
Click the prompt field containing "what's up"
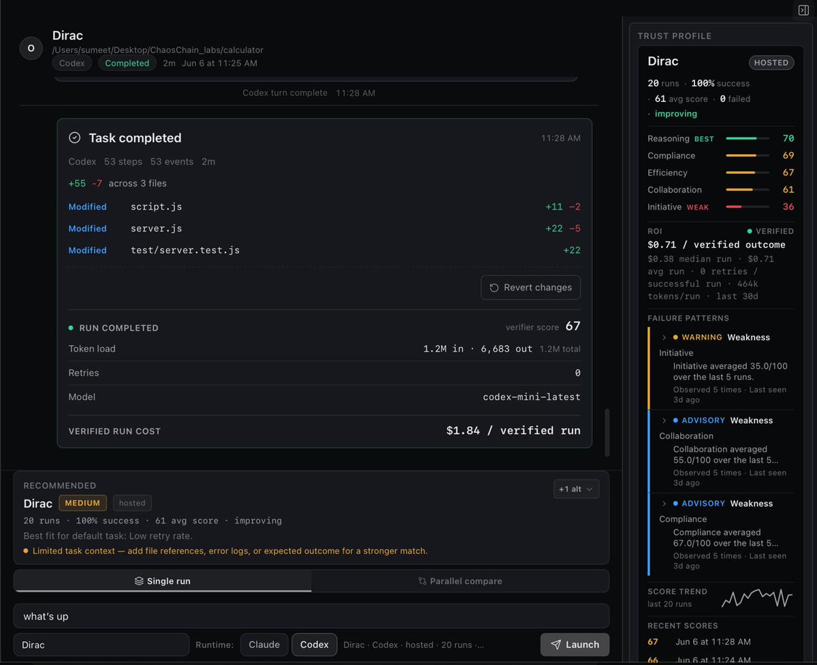(311, 616)
